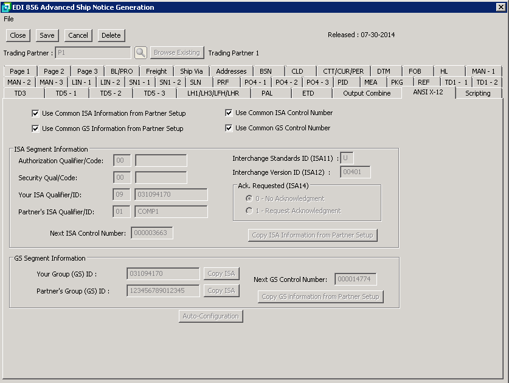Open the File menu
The height and width of the screenshot is (383, 509).
pyautogui.click(x=9, y=19)
